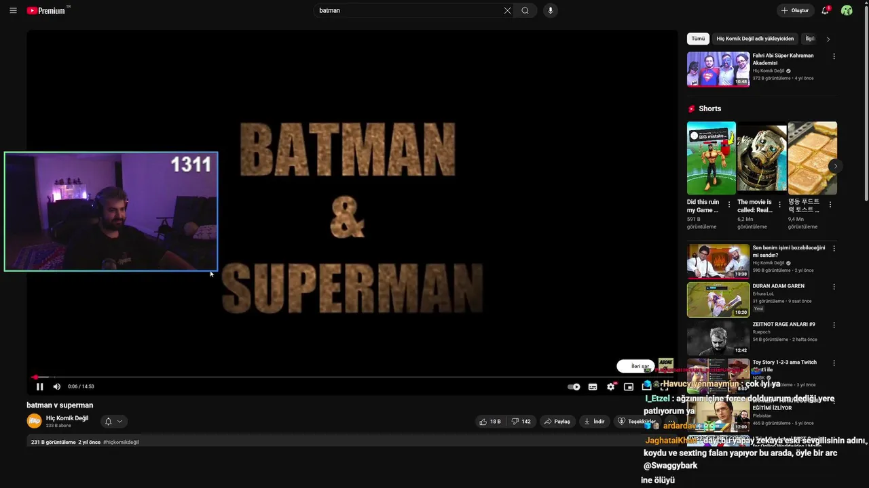
Task: Open options for Korean-titled Short
Action: (x=830, y=204)
